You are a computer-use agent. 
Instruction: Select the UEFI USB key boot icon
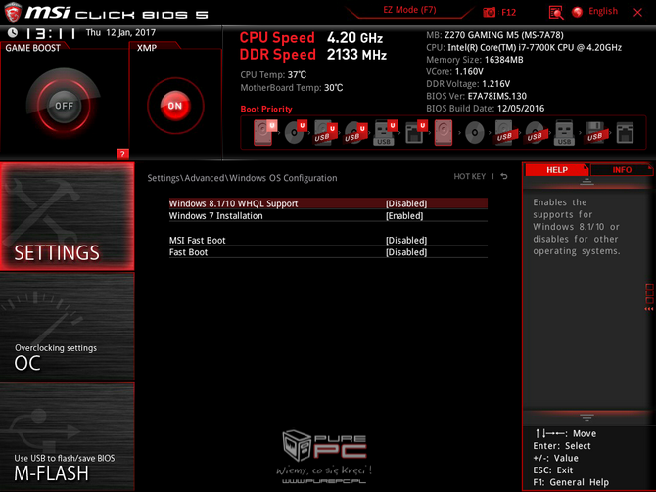(x=385, y=132)
